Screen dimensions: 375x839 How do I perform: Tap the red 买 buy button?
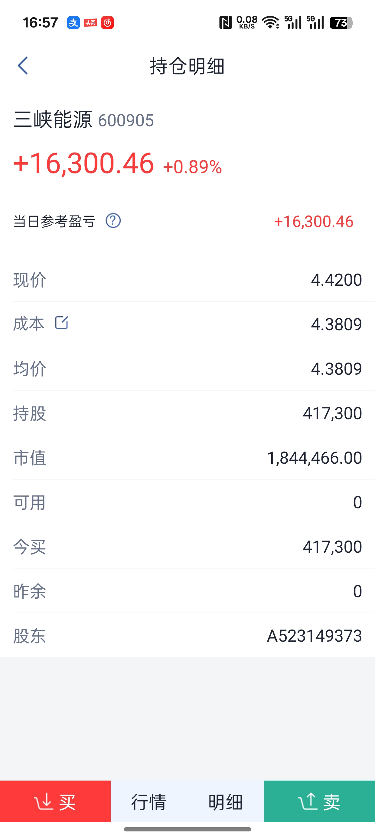click(55, 801)
